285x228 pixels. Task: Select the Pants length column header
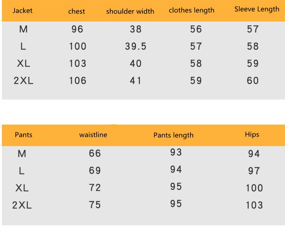point(174,135)
